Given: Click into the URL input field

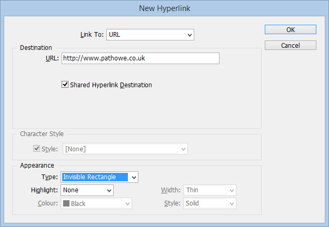Looking at the screenshot, I should 141,58.
